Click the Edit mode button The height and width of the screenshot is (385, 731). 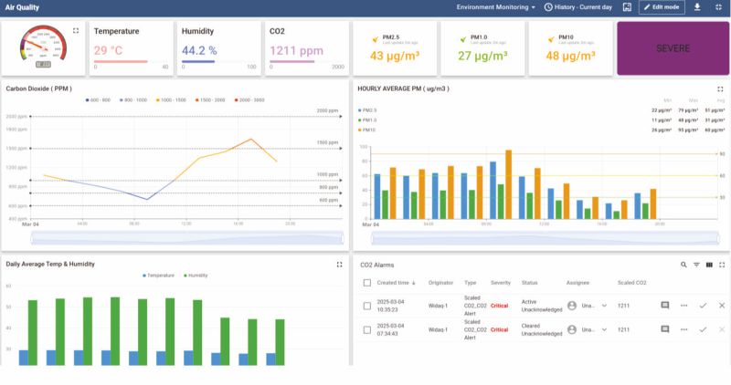pos(662,7)
